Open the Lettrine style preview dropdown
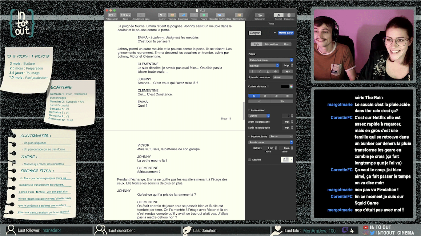The width and height of the screenshot is (421, 236). coord(287,159)
